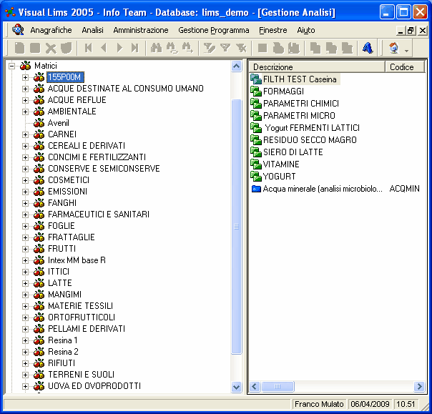Select VITAMINE in the list
The image size is (432, 414).
click(x=281, y=164)
